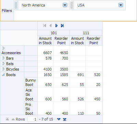Select the 111 column header
137x124 pixels.
pyautogui.click(x=86, y=33)
